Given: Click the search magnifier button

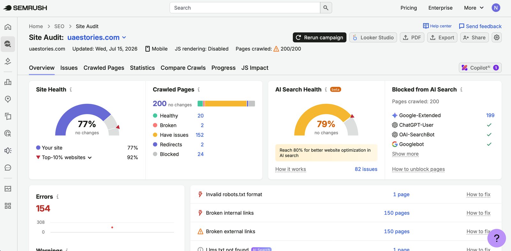Looking at the screenshot, I should 326,8.
